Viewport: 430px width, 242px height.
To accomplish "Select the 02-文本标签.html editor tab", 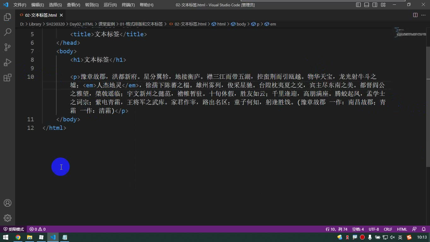I will [41, 15].
